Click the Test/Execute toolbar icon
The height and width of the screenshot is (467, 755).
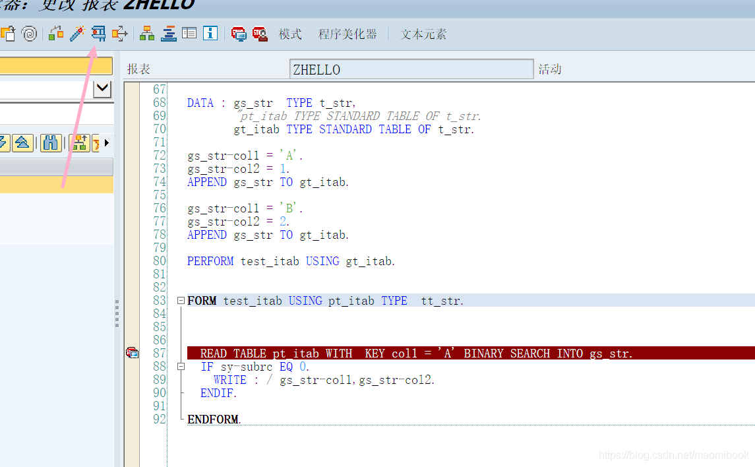[x=98, y=34]
